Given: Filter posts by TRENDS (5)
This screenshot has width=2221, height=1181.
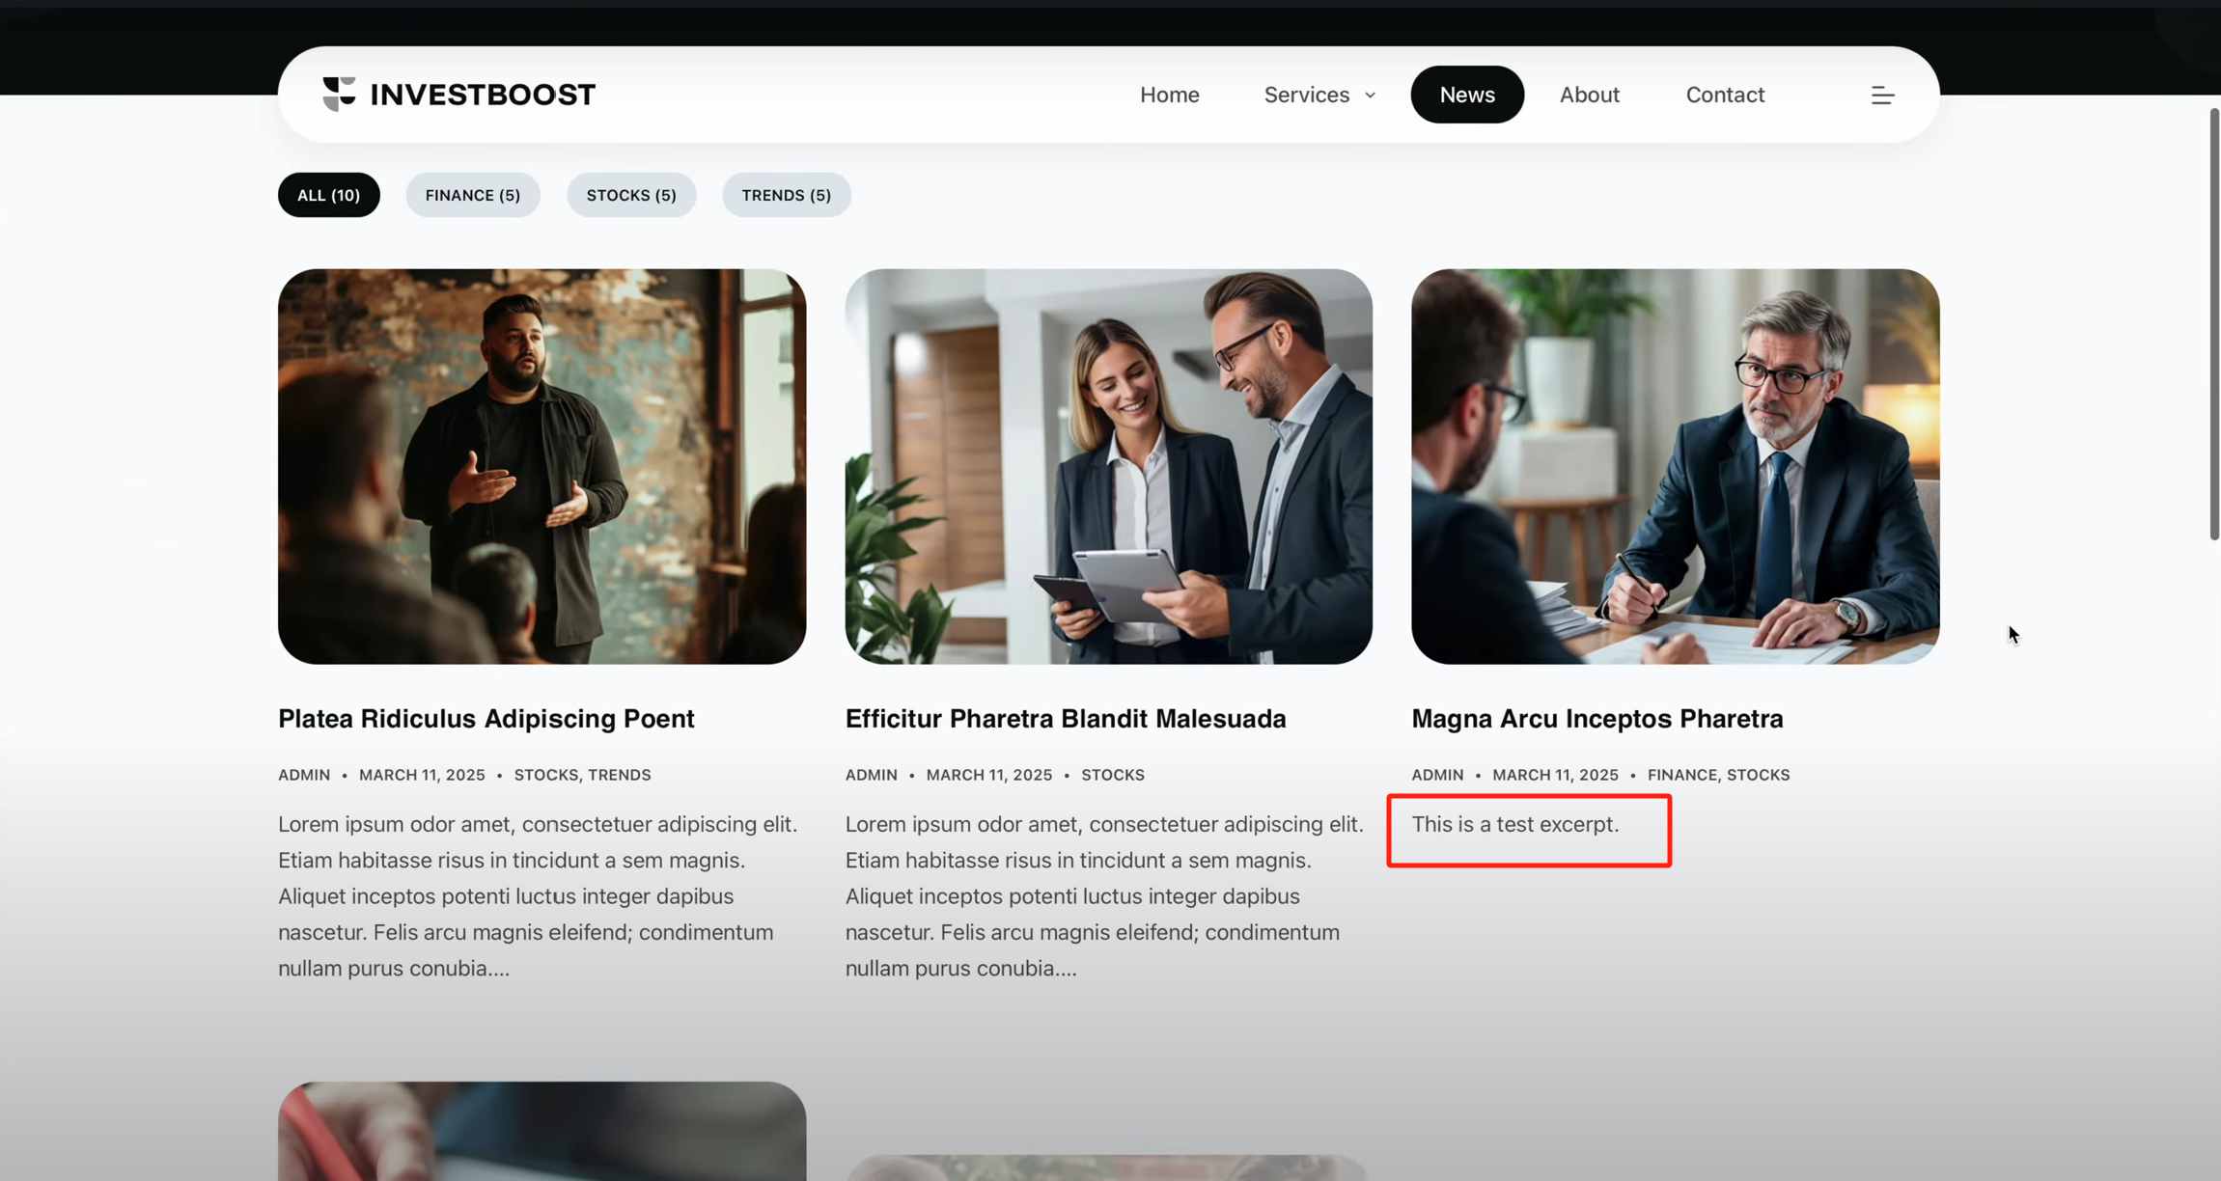Looking at the screenshot, I should click(x=786, y=195).
